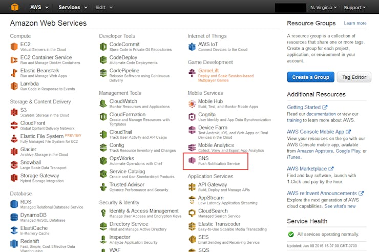Screen dimensions: 379x252
Task: Click the Tag Editor button
Action: point(354,77)
